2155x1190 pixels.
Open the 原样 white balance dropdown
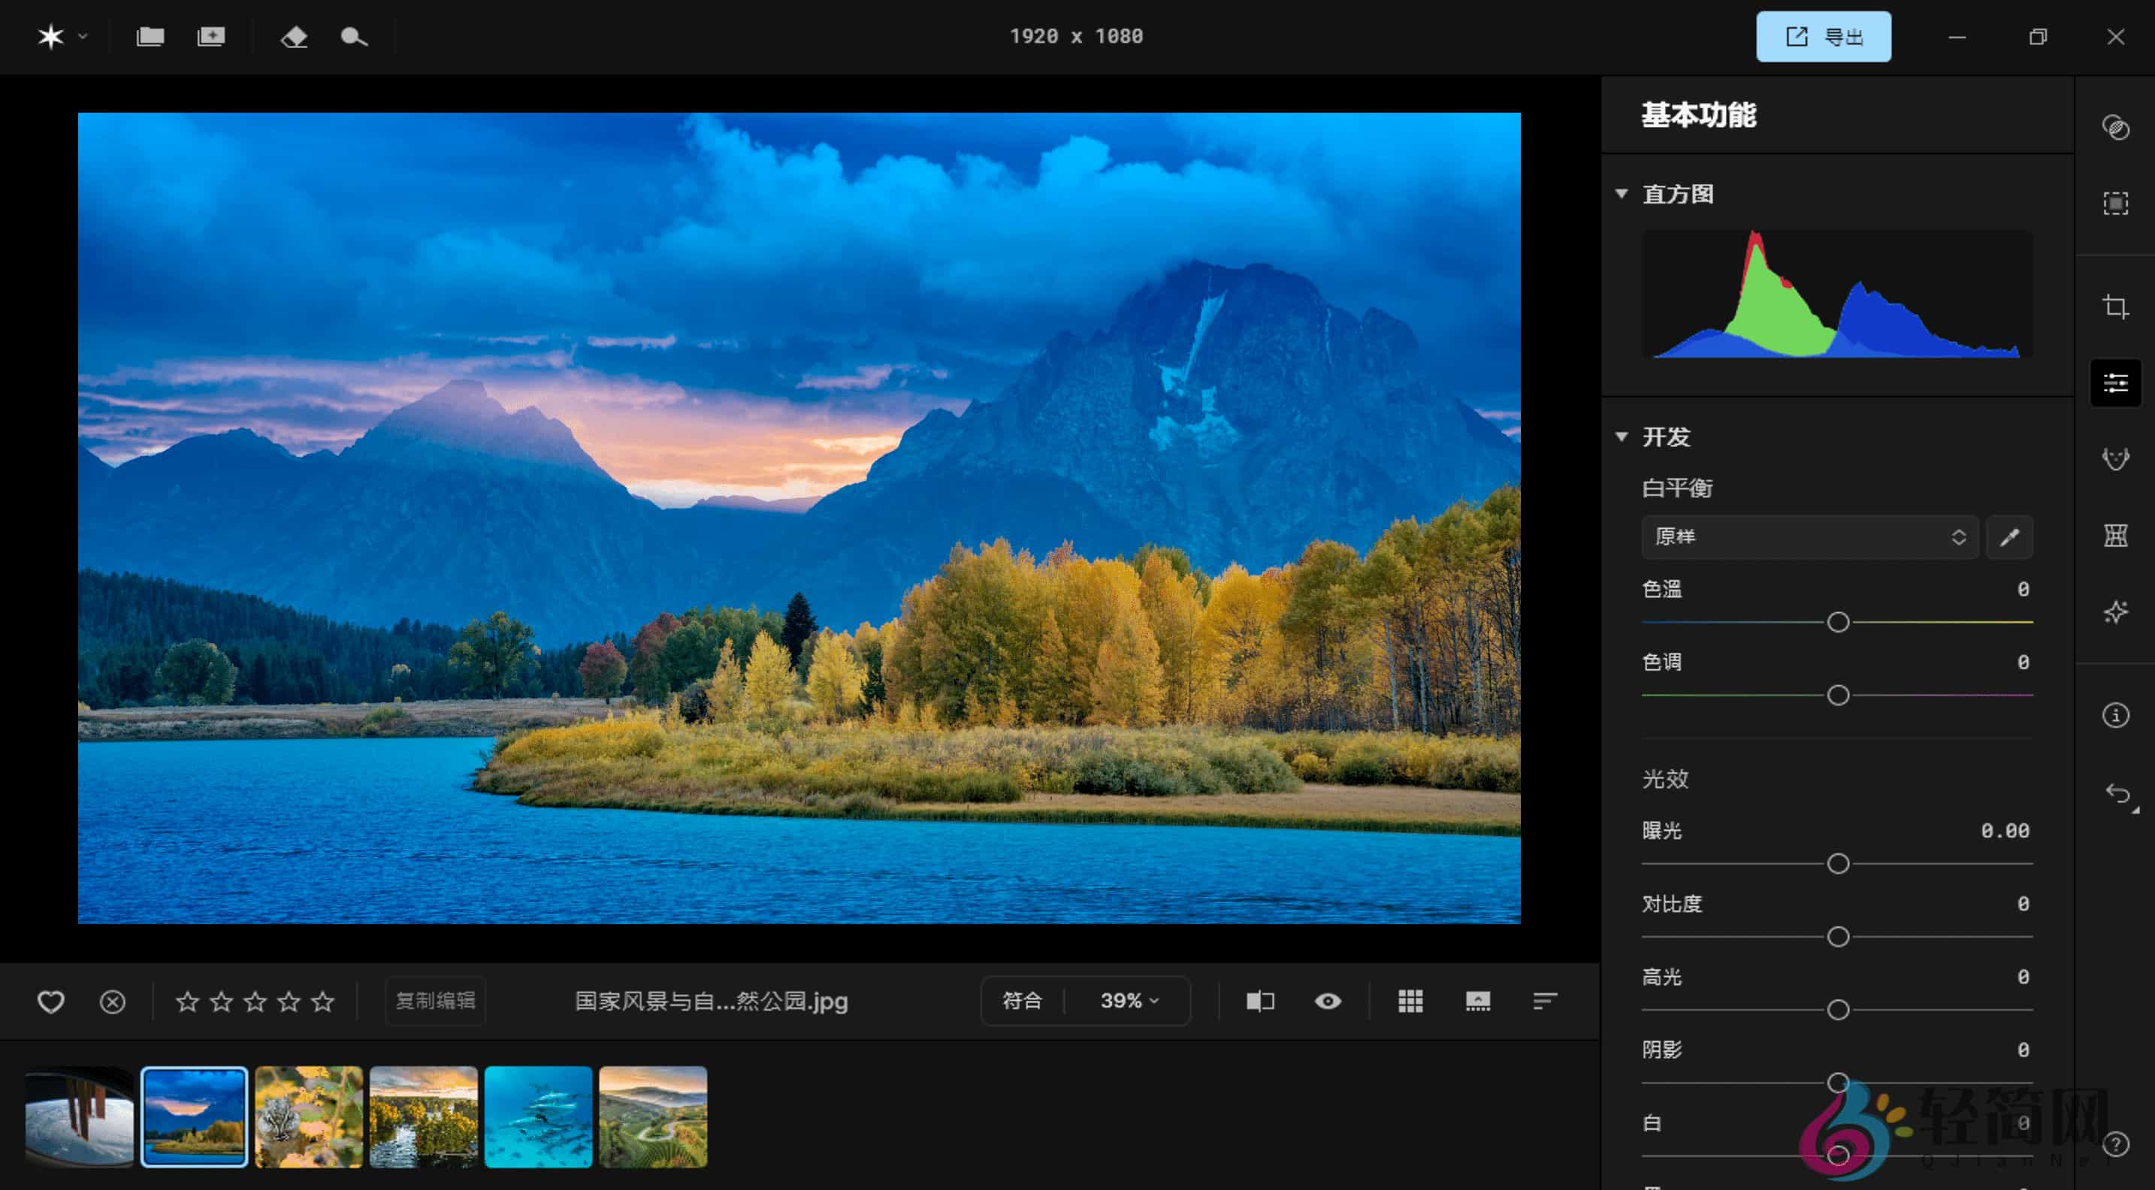[1809, 537]
